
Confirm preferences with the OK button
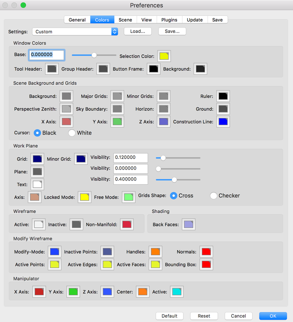tap(273, 316)
